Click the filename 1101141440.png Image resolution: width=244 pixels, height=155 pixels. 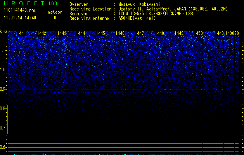tap(20, 10)
